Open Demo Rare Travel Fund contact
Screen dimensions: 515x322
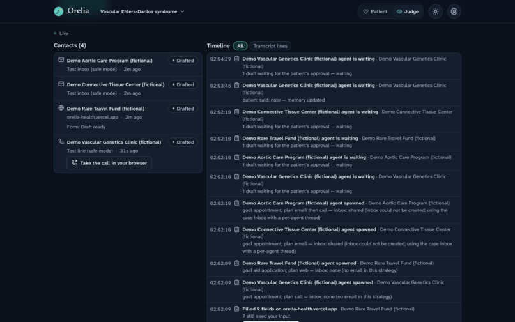click(128, 118)
